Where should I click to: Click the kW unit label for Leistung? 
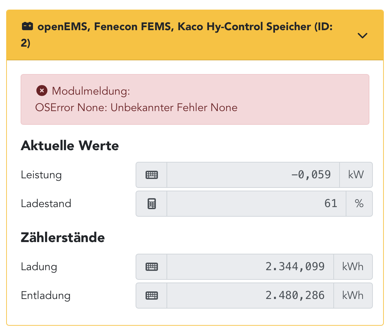tap(356, 175)
